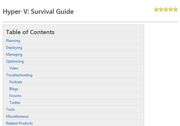Click the Blogs contents link
Screen dimensions: 180x126
[x=14, y=89]
